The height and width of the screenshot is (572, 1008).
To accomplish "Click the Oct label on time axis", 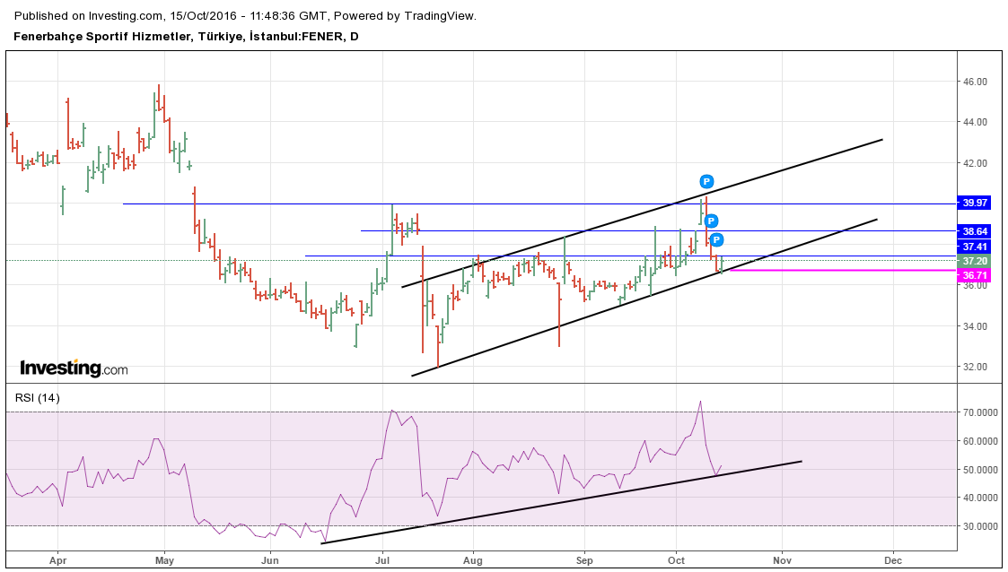I will click(x=677, y=559).
